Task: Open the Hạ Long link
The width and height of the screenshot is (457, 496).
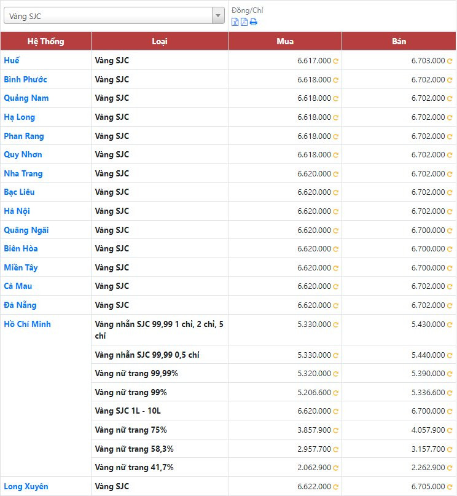Action: 19,117
